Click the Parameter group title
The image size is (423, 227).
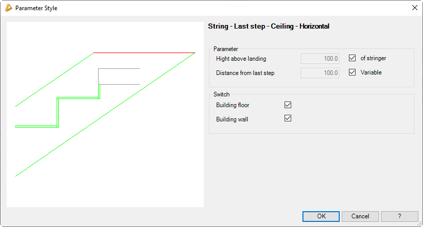(226, 49)
